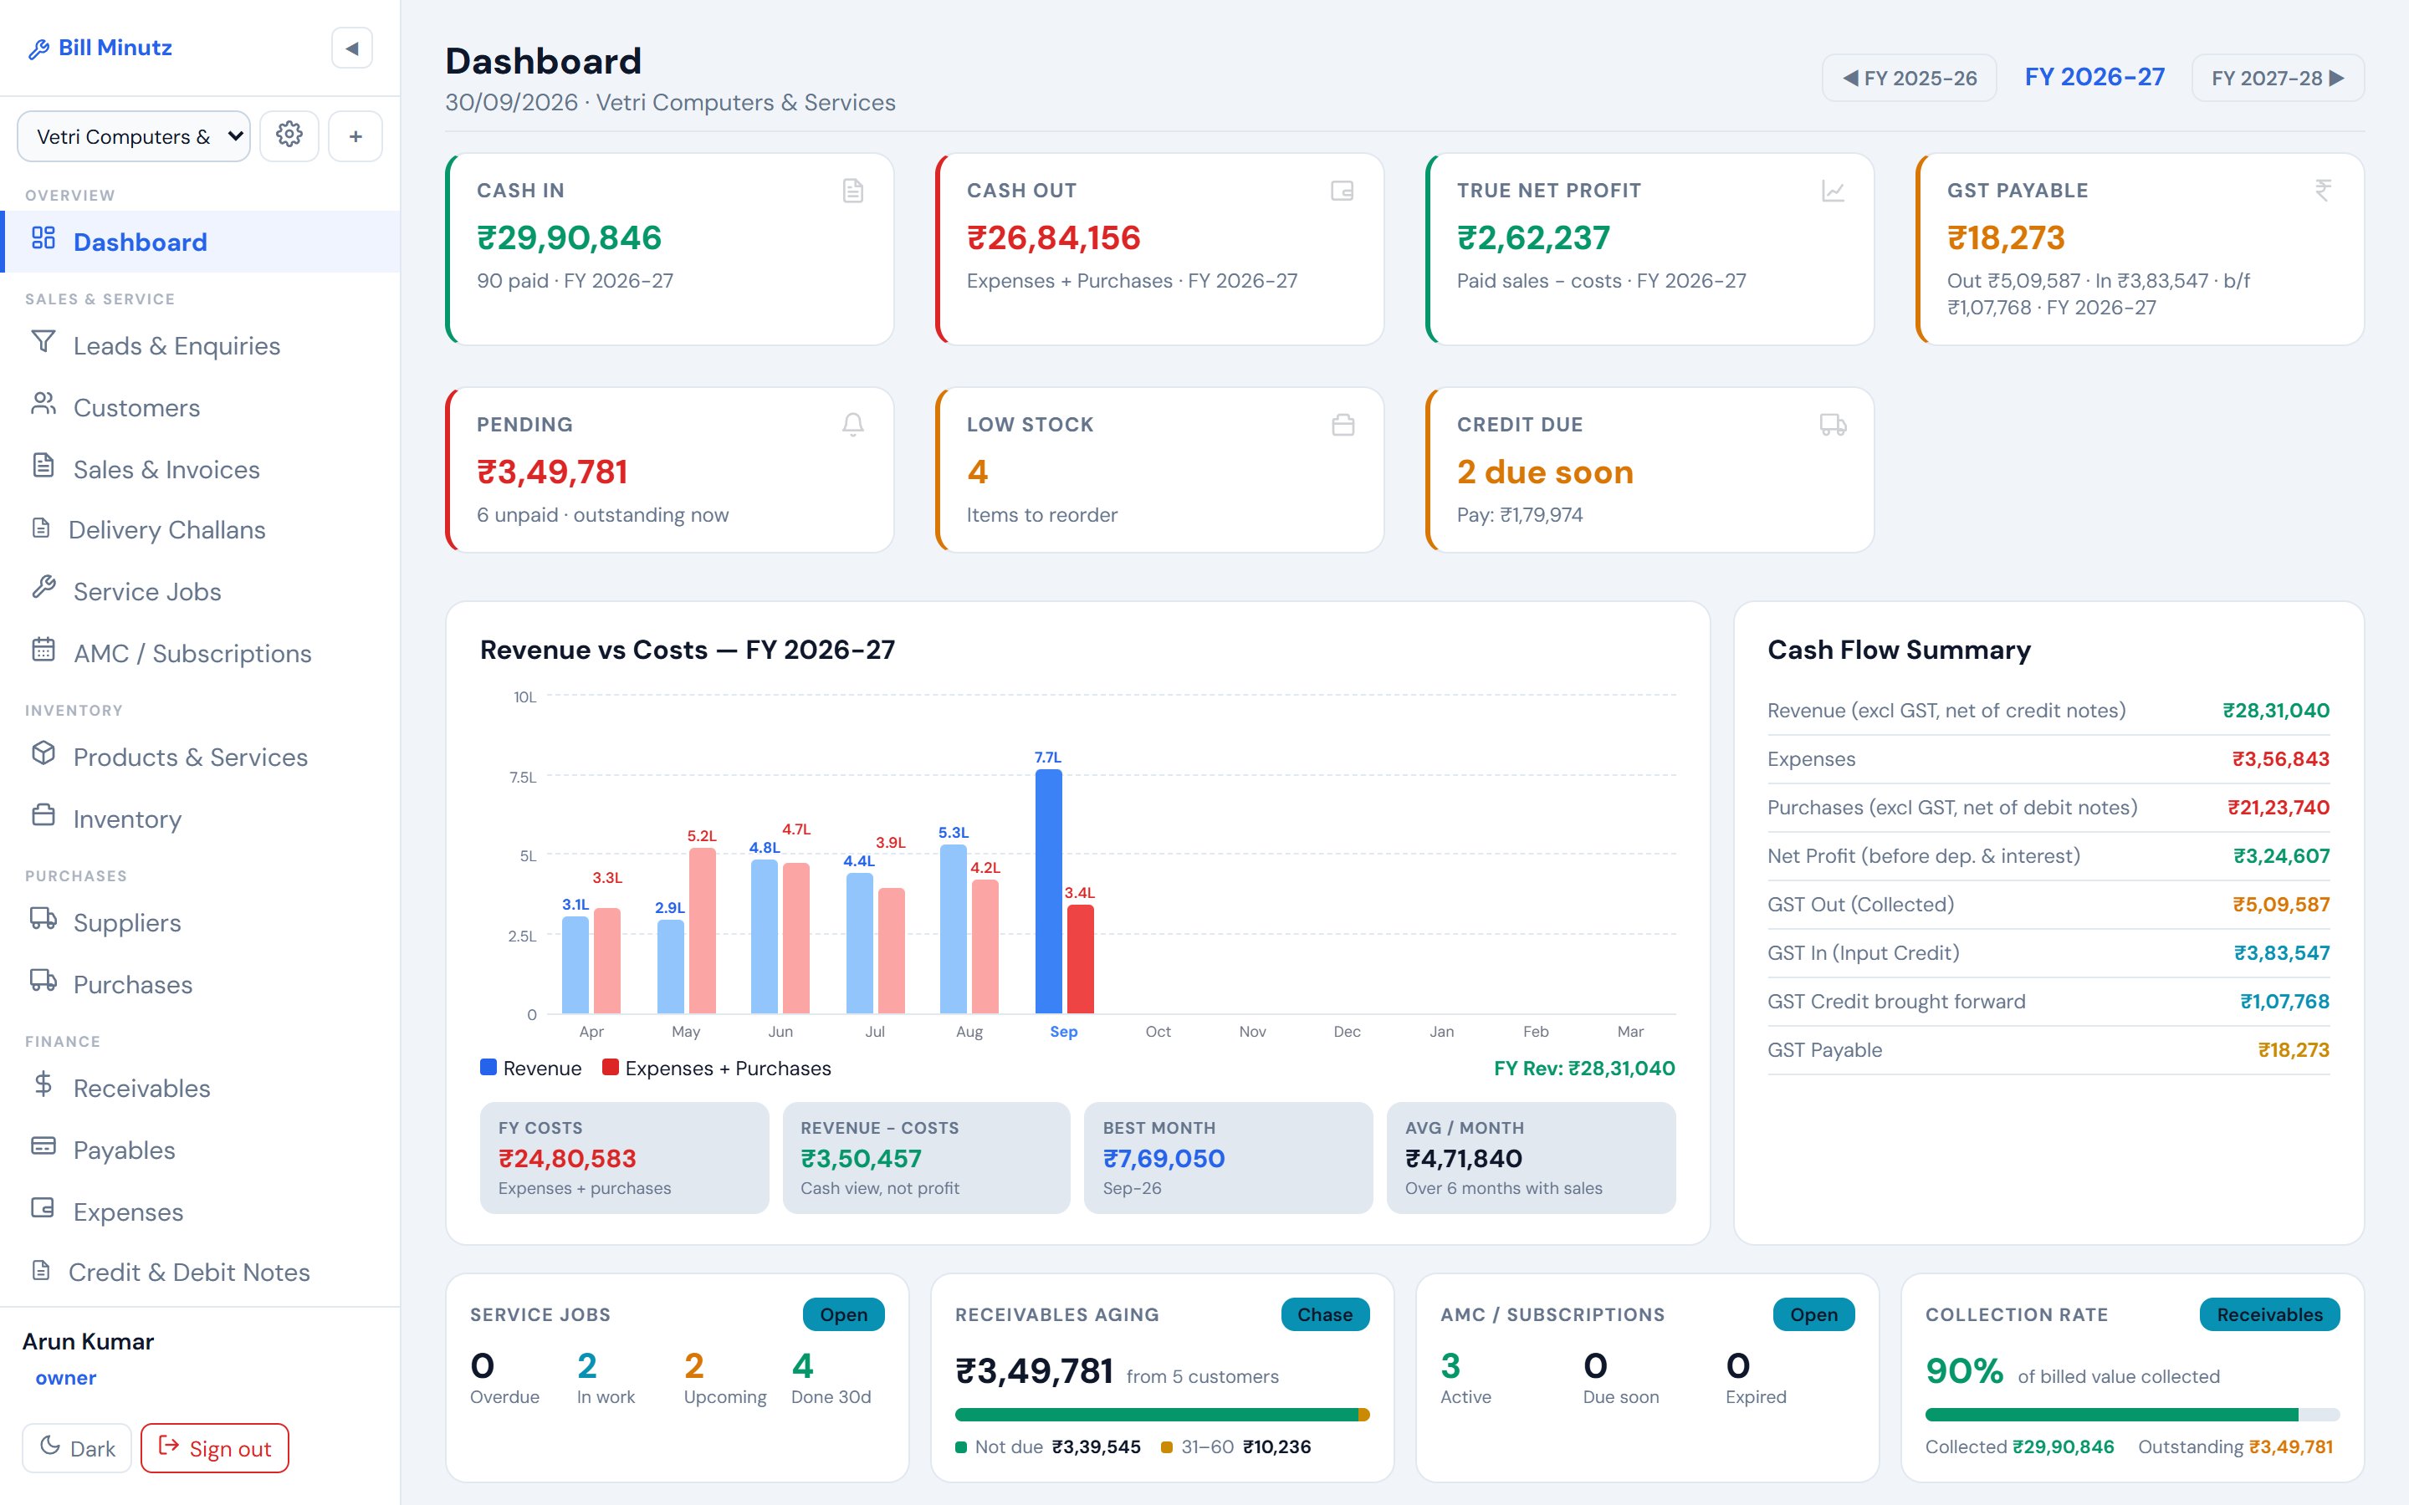Screen dimensions: 2409x1505
Task: Click Open button on AMC / Subscriptions card
Action: click(x=1813, y=1314)
